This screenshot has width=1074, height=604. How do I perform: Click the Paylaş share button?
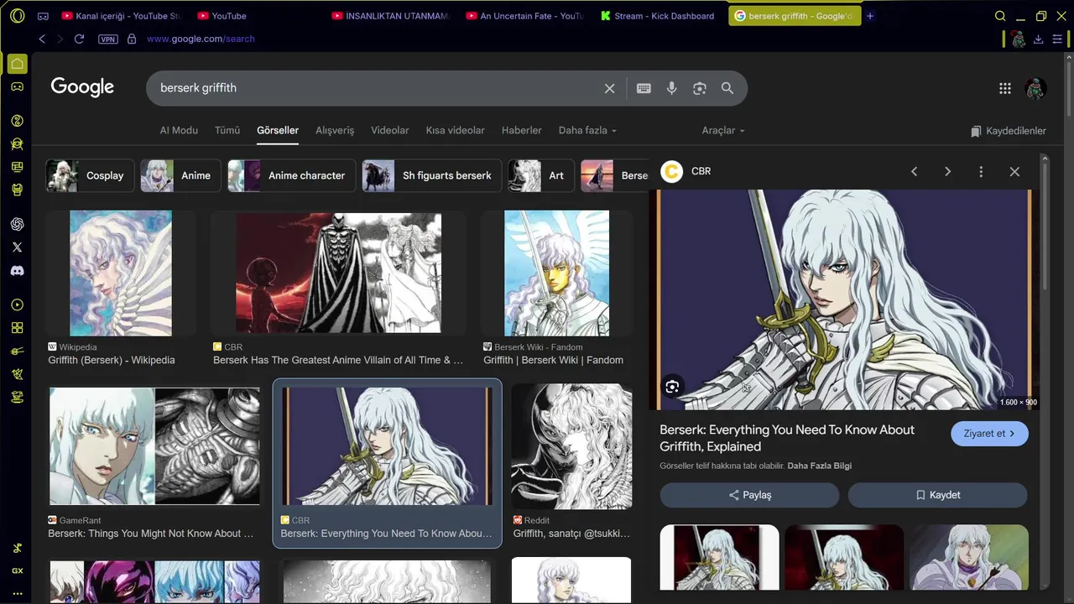pos(749,495)
